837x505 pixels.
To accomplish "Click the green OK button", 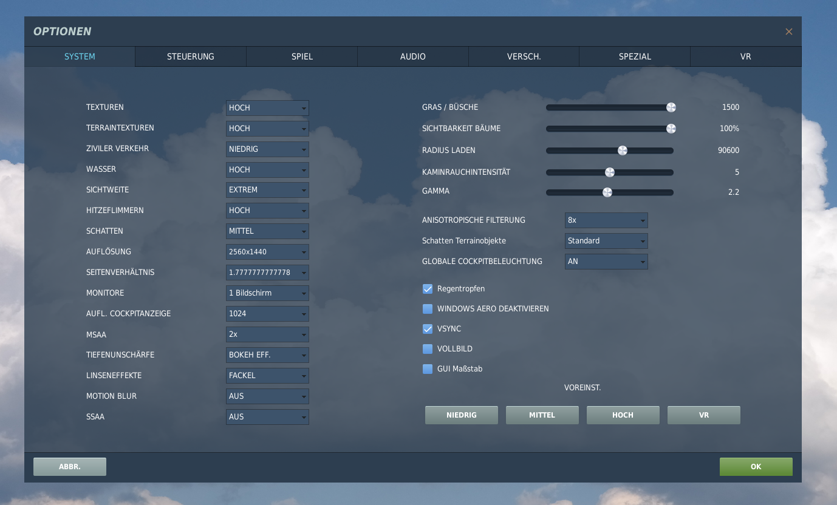I will click(756, 467).
